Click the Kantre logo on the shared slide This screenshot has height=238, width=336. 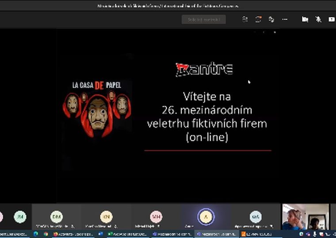coord(204,69)
